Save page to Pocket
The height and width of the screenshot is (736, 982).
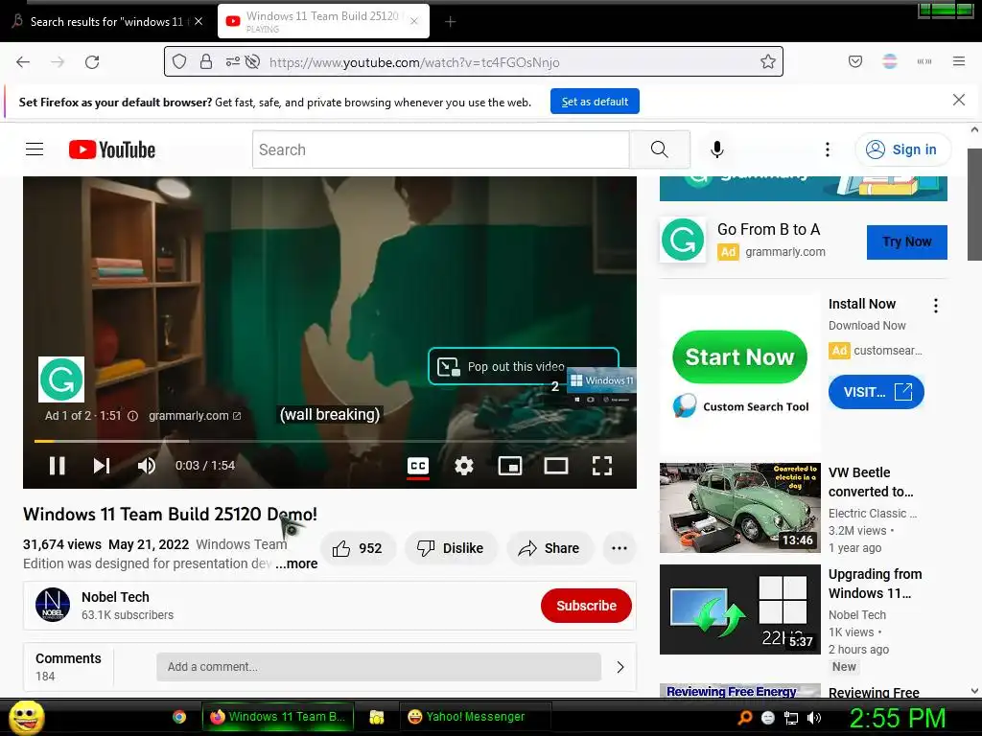854,61
